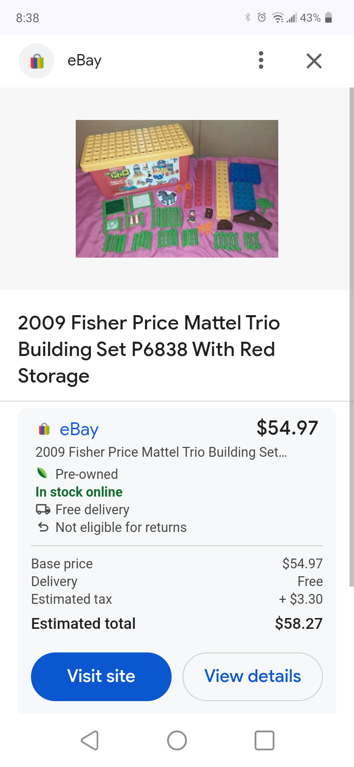Tap the truncated listing name under eBay
354x767 pixels.
coord(161,452)
